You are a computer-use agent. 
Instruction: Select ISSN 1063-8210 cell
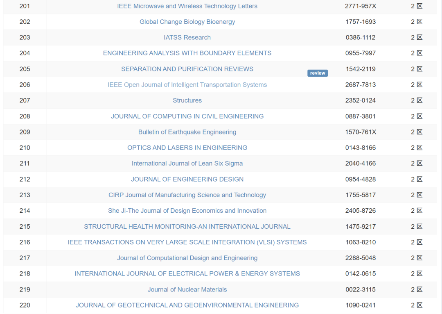point(361,242)
